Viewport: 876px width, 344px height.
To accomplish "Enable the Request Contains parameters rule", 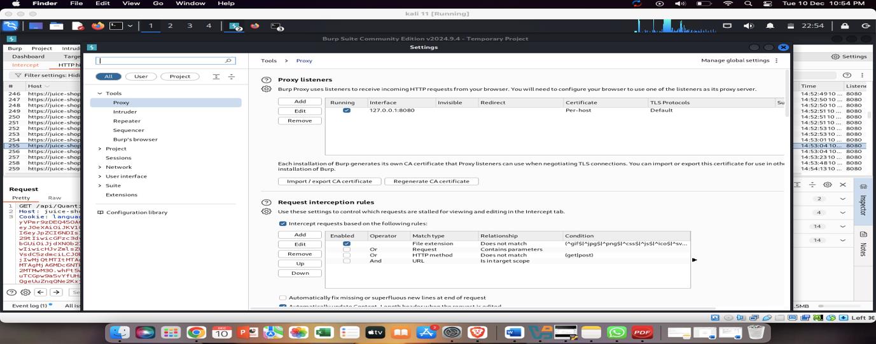I will click(346, 249).
